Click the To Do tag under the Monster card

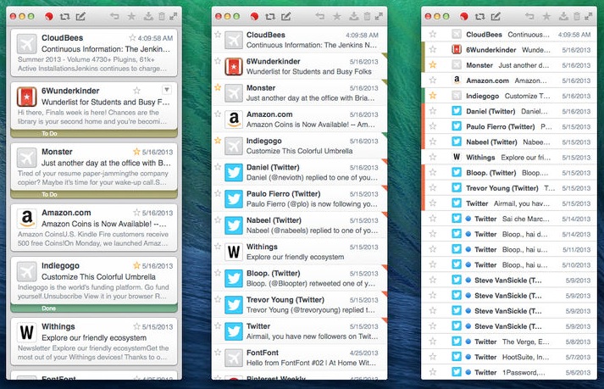94,194
